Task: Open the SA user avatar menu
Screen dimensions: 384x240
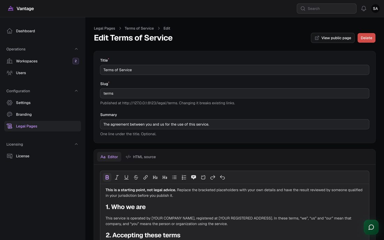Action: (x=375, y=9)
